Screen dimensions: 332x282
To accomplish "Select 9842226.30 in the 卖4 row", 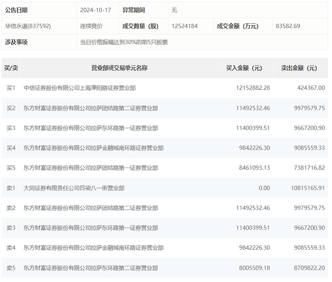I will click(255, 248).
